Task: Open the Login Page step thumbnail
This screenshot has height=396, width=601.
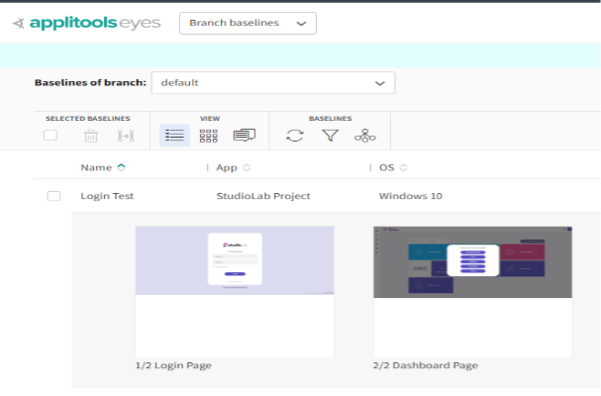Action: tap(235, 292)
